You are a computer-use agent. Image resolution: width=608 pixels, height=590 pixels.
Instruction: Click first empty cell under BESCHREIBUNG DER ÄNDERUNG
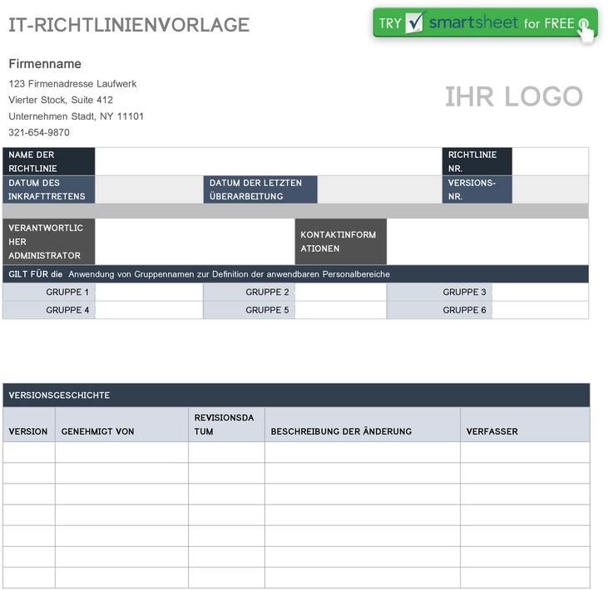[x=363, y=452]
